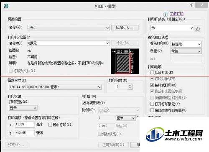Open the 了解打印 help link
This screenshot has width=209, height=152.
click(176, 14)
